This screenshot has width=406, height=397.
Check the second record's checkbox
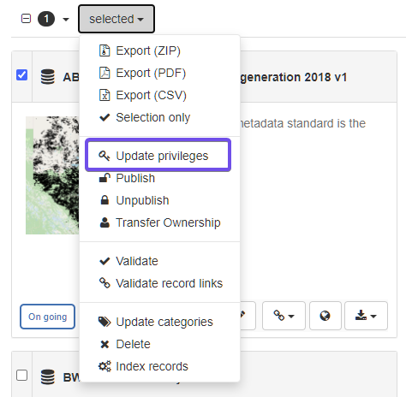click(22, 376)
